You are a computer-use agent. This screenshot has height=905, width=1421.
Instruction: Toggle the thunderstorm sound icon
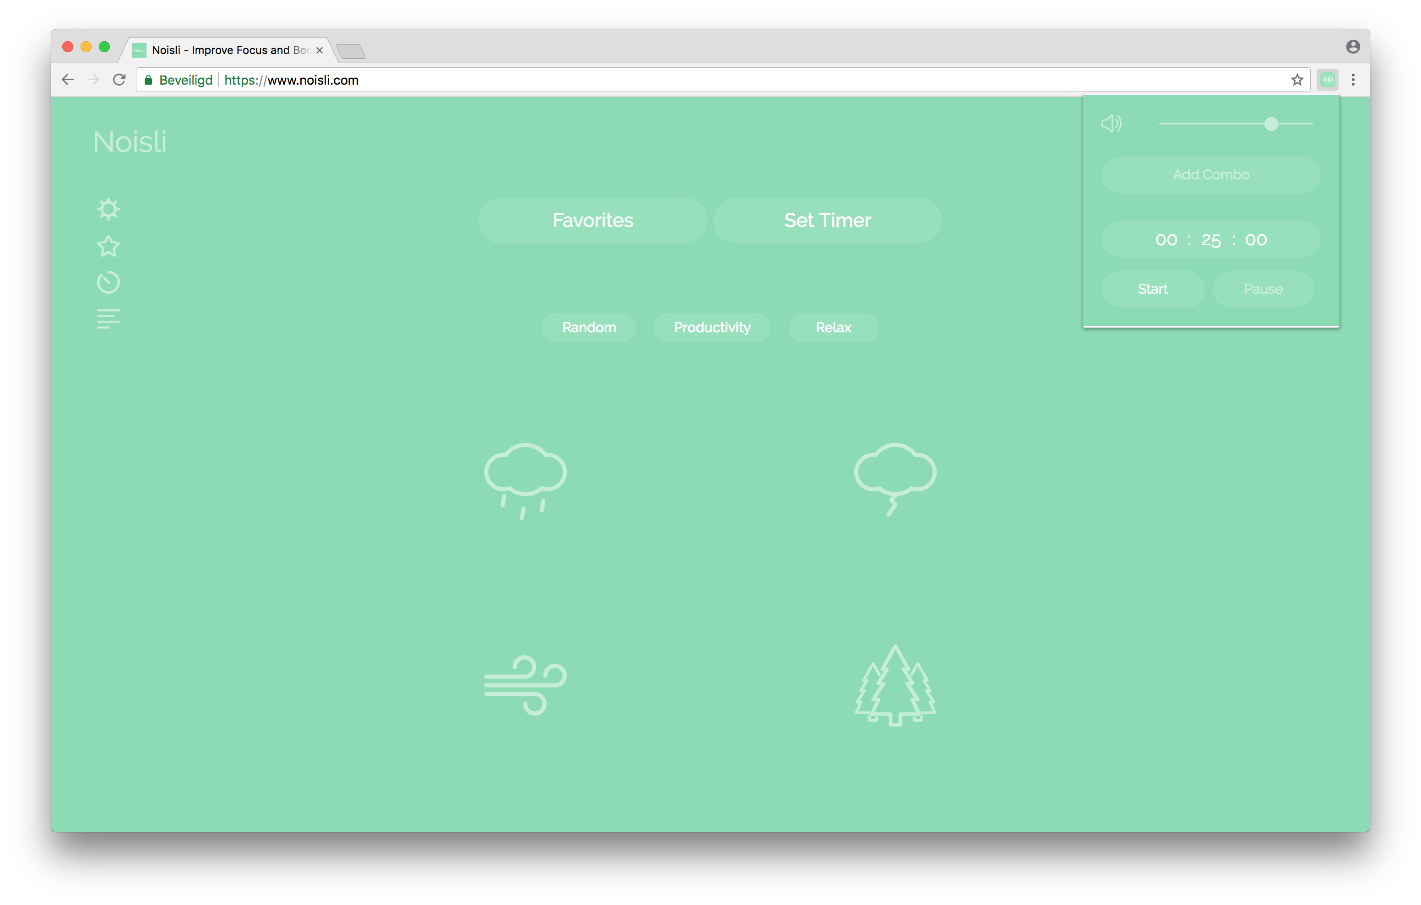pyautogui.click(x=895, y=479)
